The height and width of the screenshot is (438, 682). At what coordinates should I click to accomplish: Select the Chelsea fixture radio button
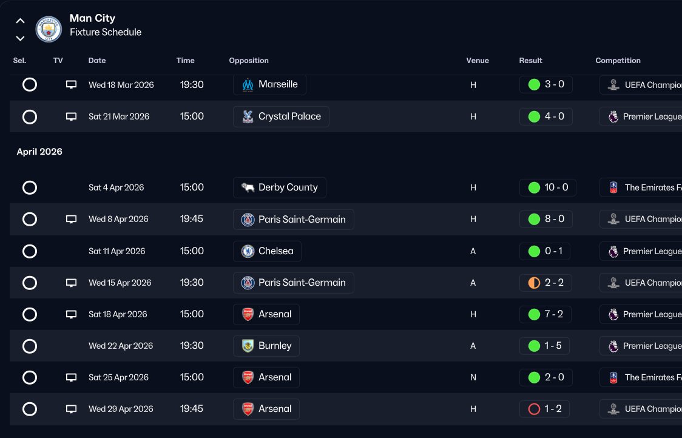[x=30, y=251]
